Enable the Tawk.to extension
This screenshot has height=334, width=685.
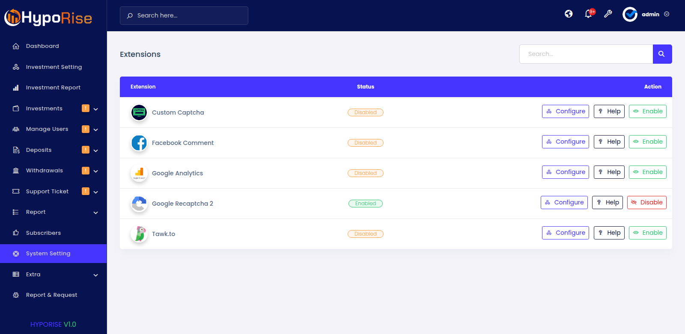pos(647,233)
